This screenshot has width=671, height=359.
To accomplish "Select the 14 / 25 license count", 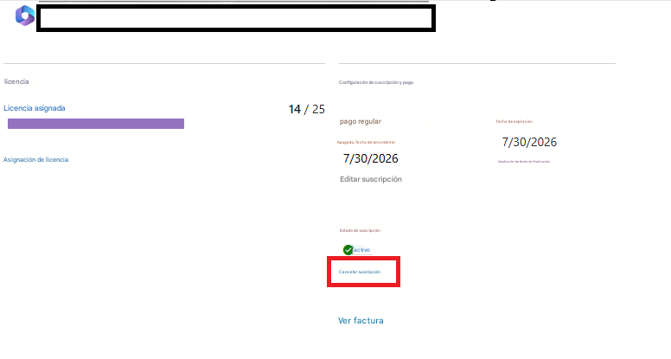I will [306, 109].
